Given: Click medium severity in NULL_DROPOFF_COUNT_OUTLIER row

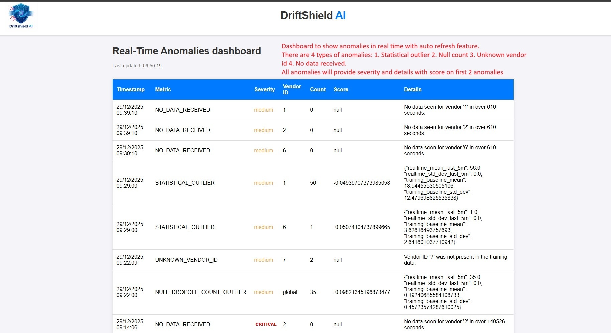Looking at the screenshot, I should [263, 292].
